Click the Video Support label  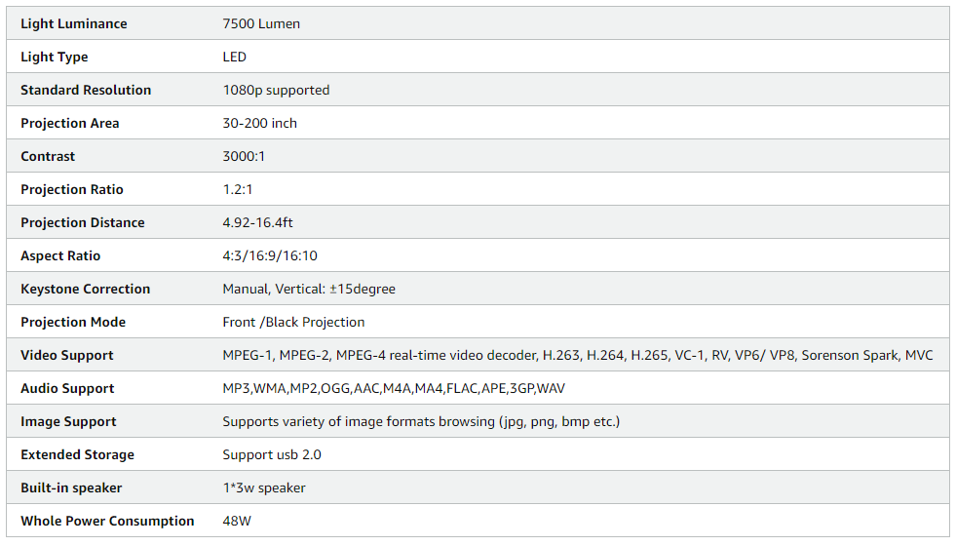click(67, 355)
